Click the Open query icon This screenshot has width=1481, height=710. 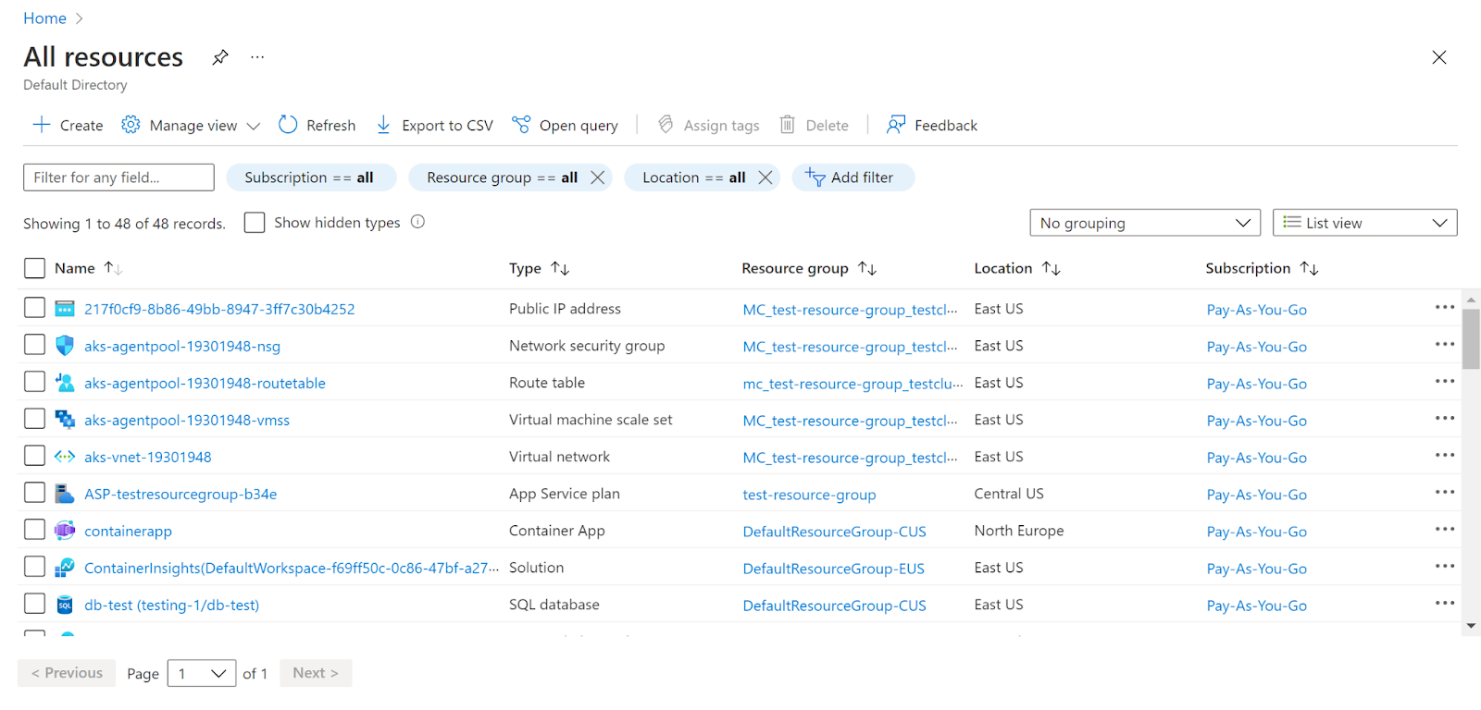click(521, 125)
